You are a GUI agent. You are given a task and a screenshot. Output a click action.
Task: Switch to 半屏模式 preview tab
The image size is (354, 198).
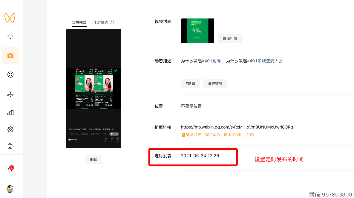tap(101, 22)
